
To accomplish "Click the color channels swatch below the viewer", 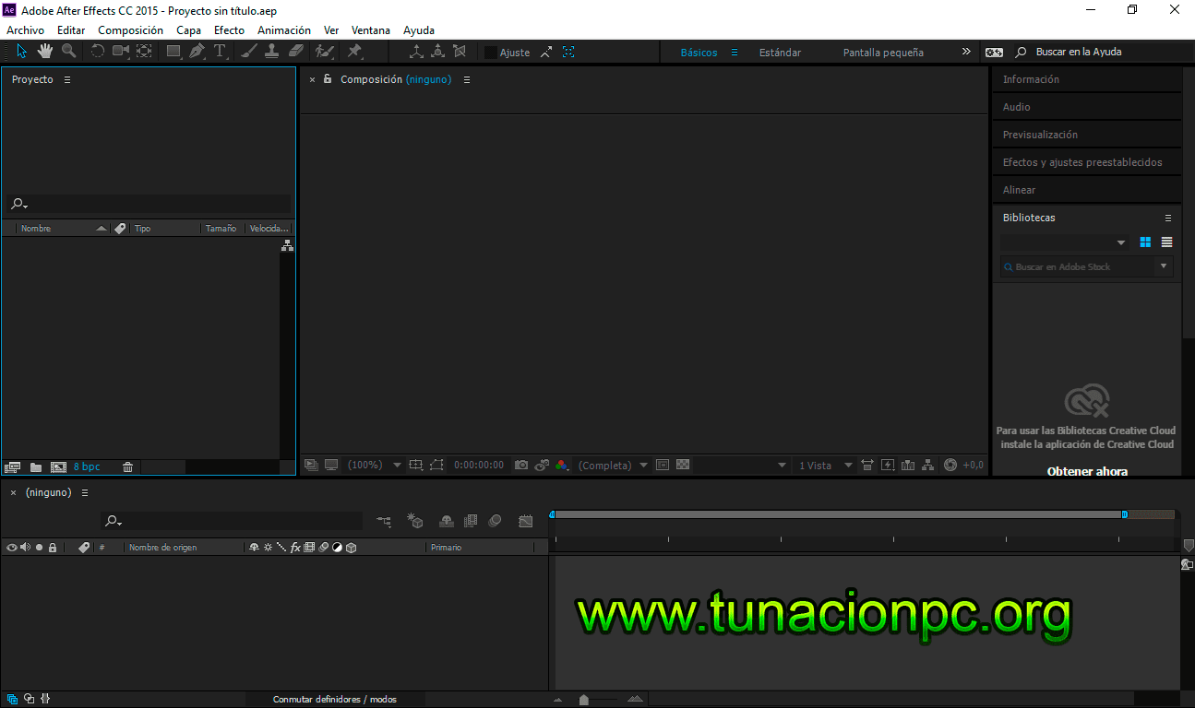I will (562, 465).
